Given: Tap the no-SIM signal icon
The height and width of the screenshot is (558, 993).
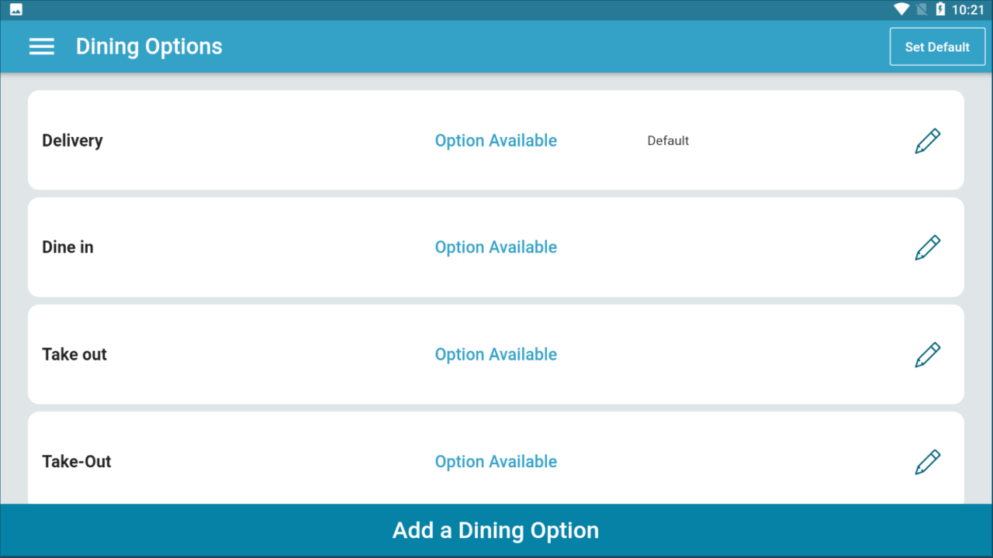Looking at the screenshot, I should [x=922, y=9].
